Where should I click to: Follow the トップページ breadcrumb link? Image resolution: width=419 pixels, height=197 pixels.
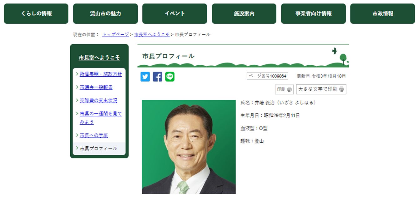click(x=116, y=34)
